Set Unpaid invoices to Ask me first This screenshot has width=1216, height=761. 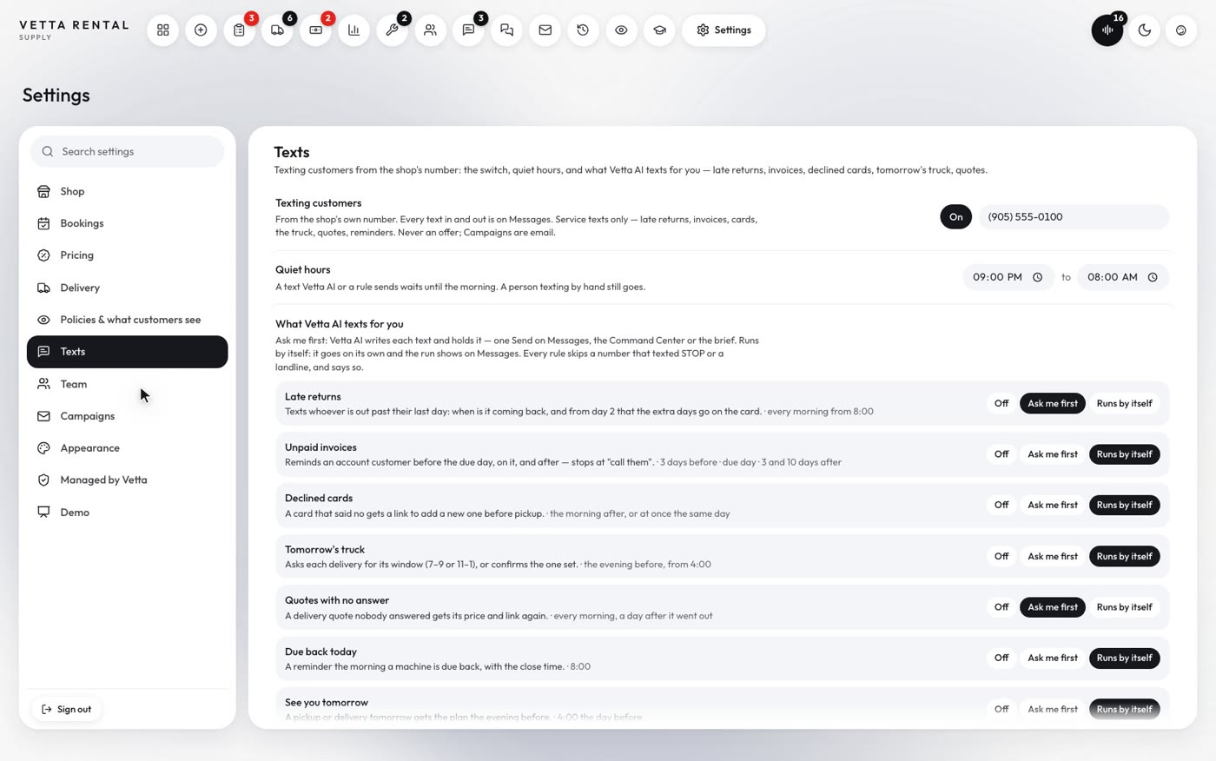pyautogui.click(x=1053, y=454)
